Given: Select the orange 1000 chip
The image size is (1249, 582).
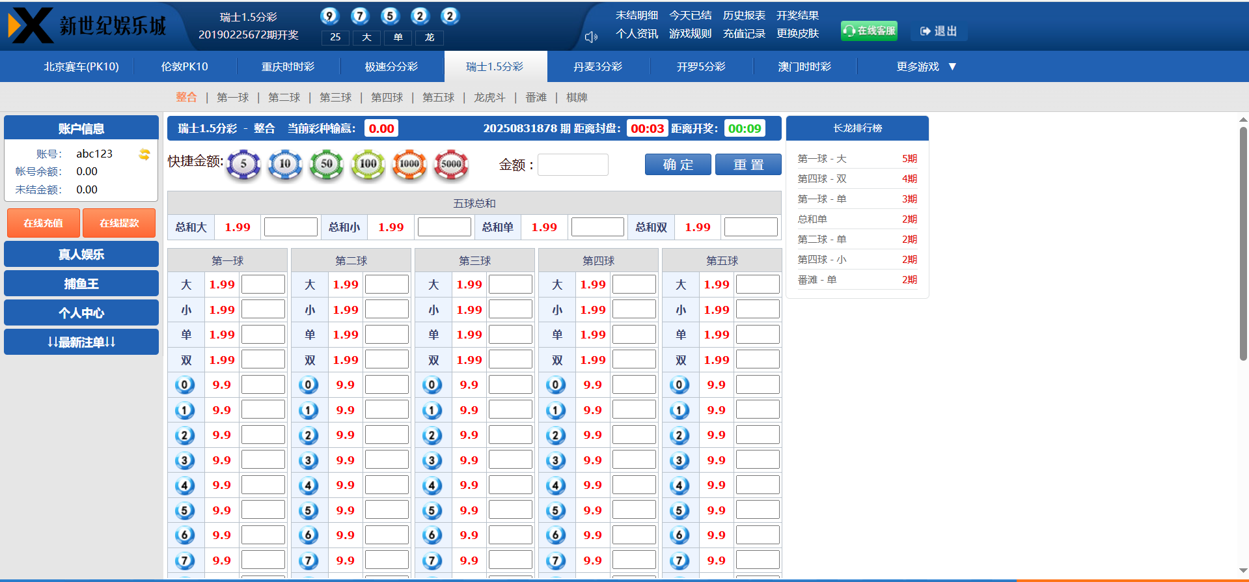Looking at the screenshot, I should [409, 165].
